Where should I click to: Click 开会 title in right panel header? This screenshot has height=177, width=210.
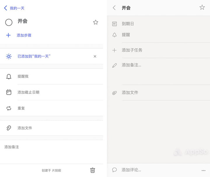126,8
